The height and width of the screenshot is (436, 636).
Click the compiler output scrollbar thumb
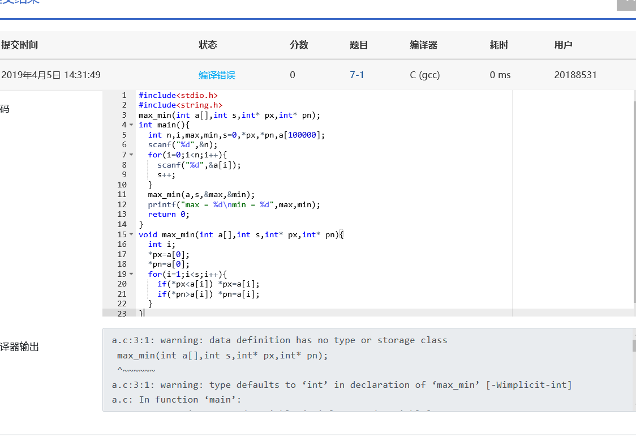(634, 345)
